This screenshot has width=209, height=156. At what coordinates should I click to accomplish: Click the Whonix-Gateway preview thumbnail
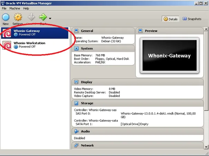(x=170, y=55)
